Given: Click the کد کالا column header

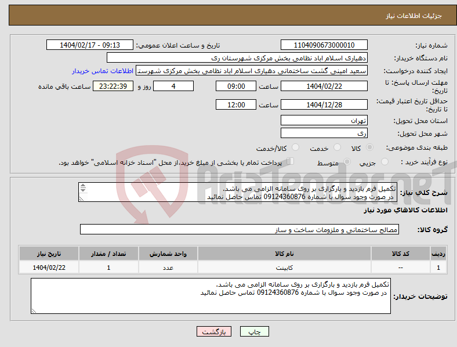Looking at the screenshot, I should [401, 254].
